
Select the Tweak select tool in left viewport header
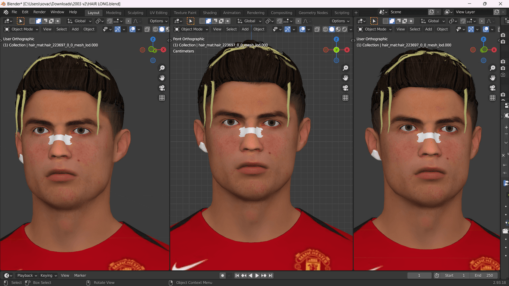click(20, 21)
